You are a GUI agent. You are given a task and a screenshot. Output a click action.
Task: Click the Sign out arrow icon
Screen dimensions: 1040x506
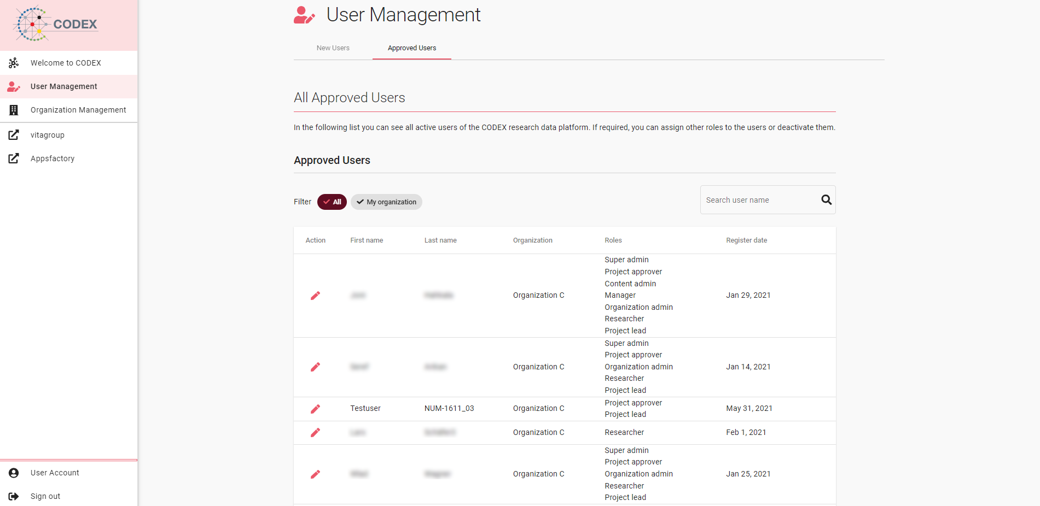click(14, 496)
